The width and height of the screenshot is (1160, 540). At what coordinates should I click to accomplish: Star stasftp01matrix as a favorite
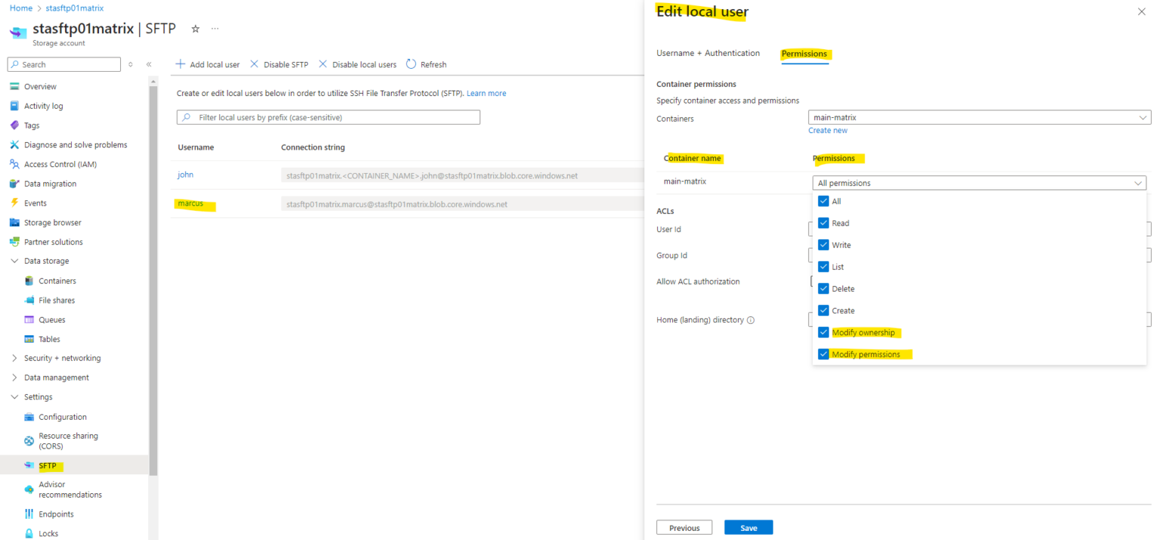(195, 29)
